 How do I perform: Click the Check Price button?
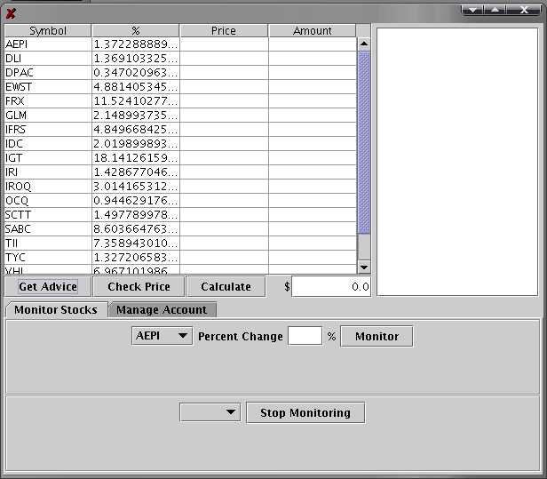click(139, 286)
